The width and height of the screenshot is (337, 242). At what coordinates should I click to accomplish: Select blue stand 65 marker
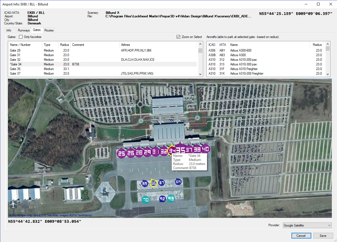(145, 184)
